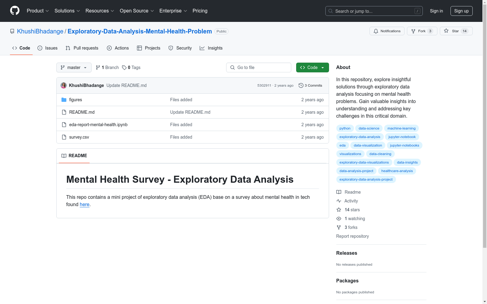
Task: Switch to the Issues tab
Action: (x=47, y=48)
